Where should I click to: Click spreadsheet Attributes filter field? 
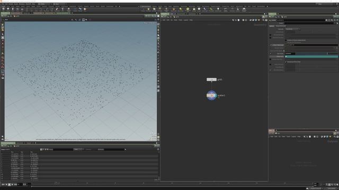[114, 149]
